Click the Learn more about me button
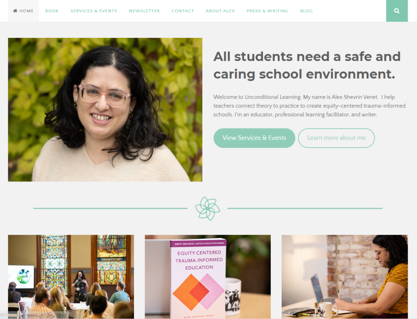This screenshot has width=417, height=319. coord(336,138)
